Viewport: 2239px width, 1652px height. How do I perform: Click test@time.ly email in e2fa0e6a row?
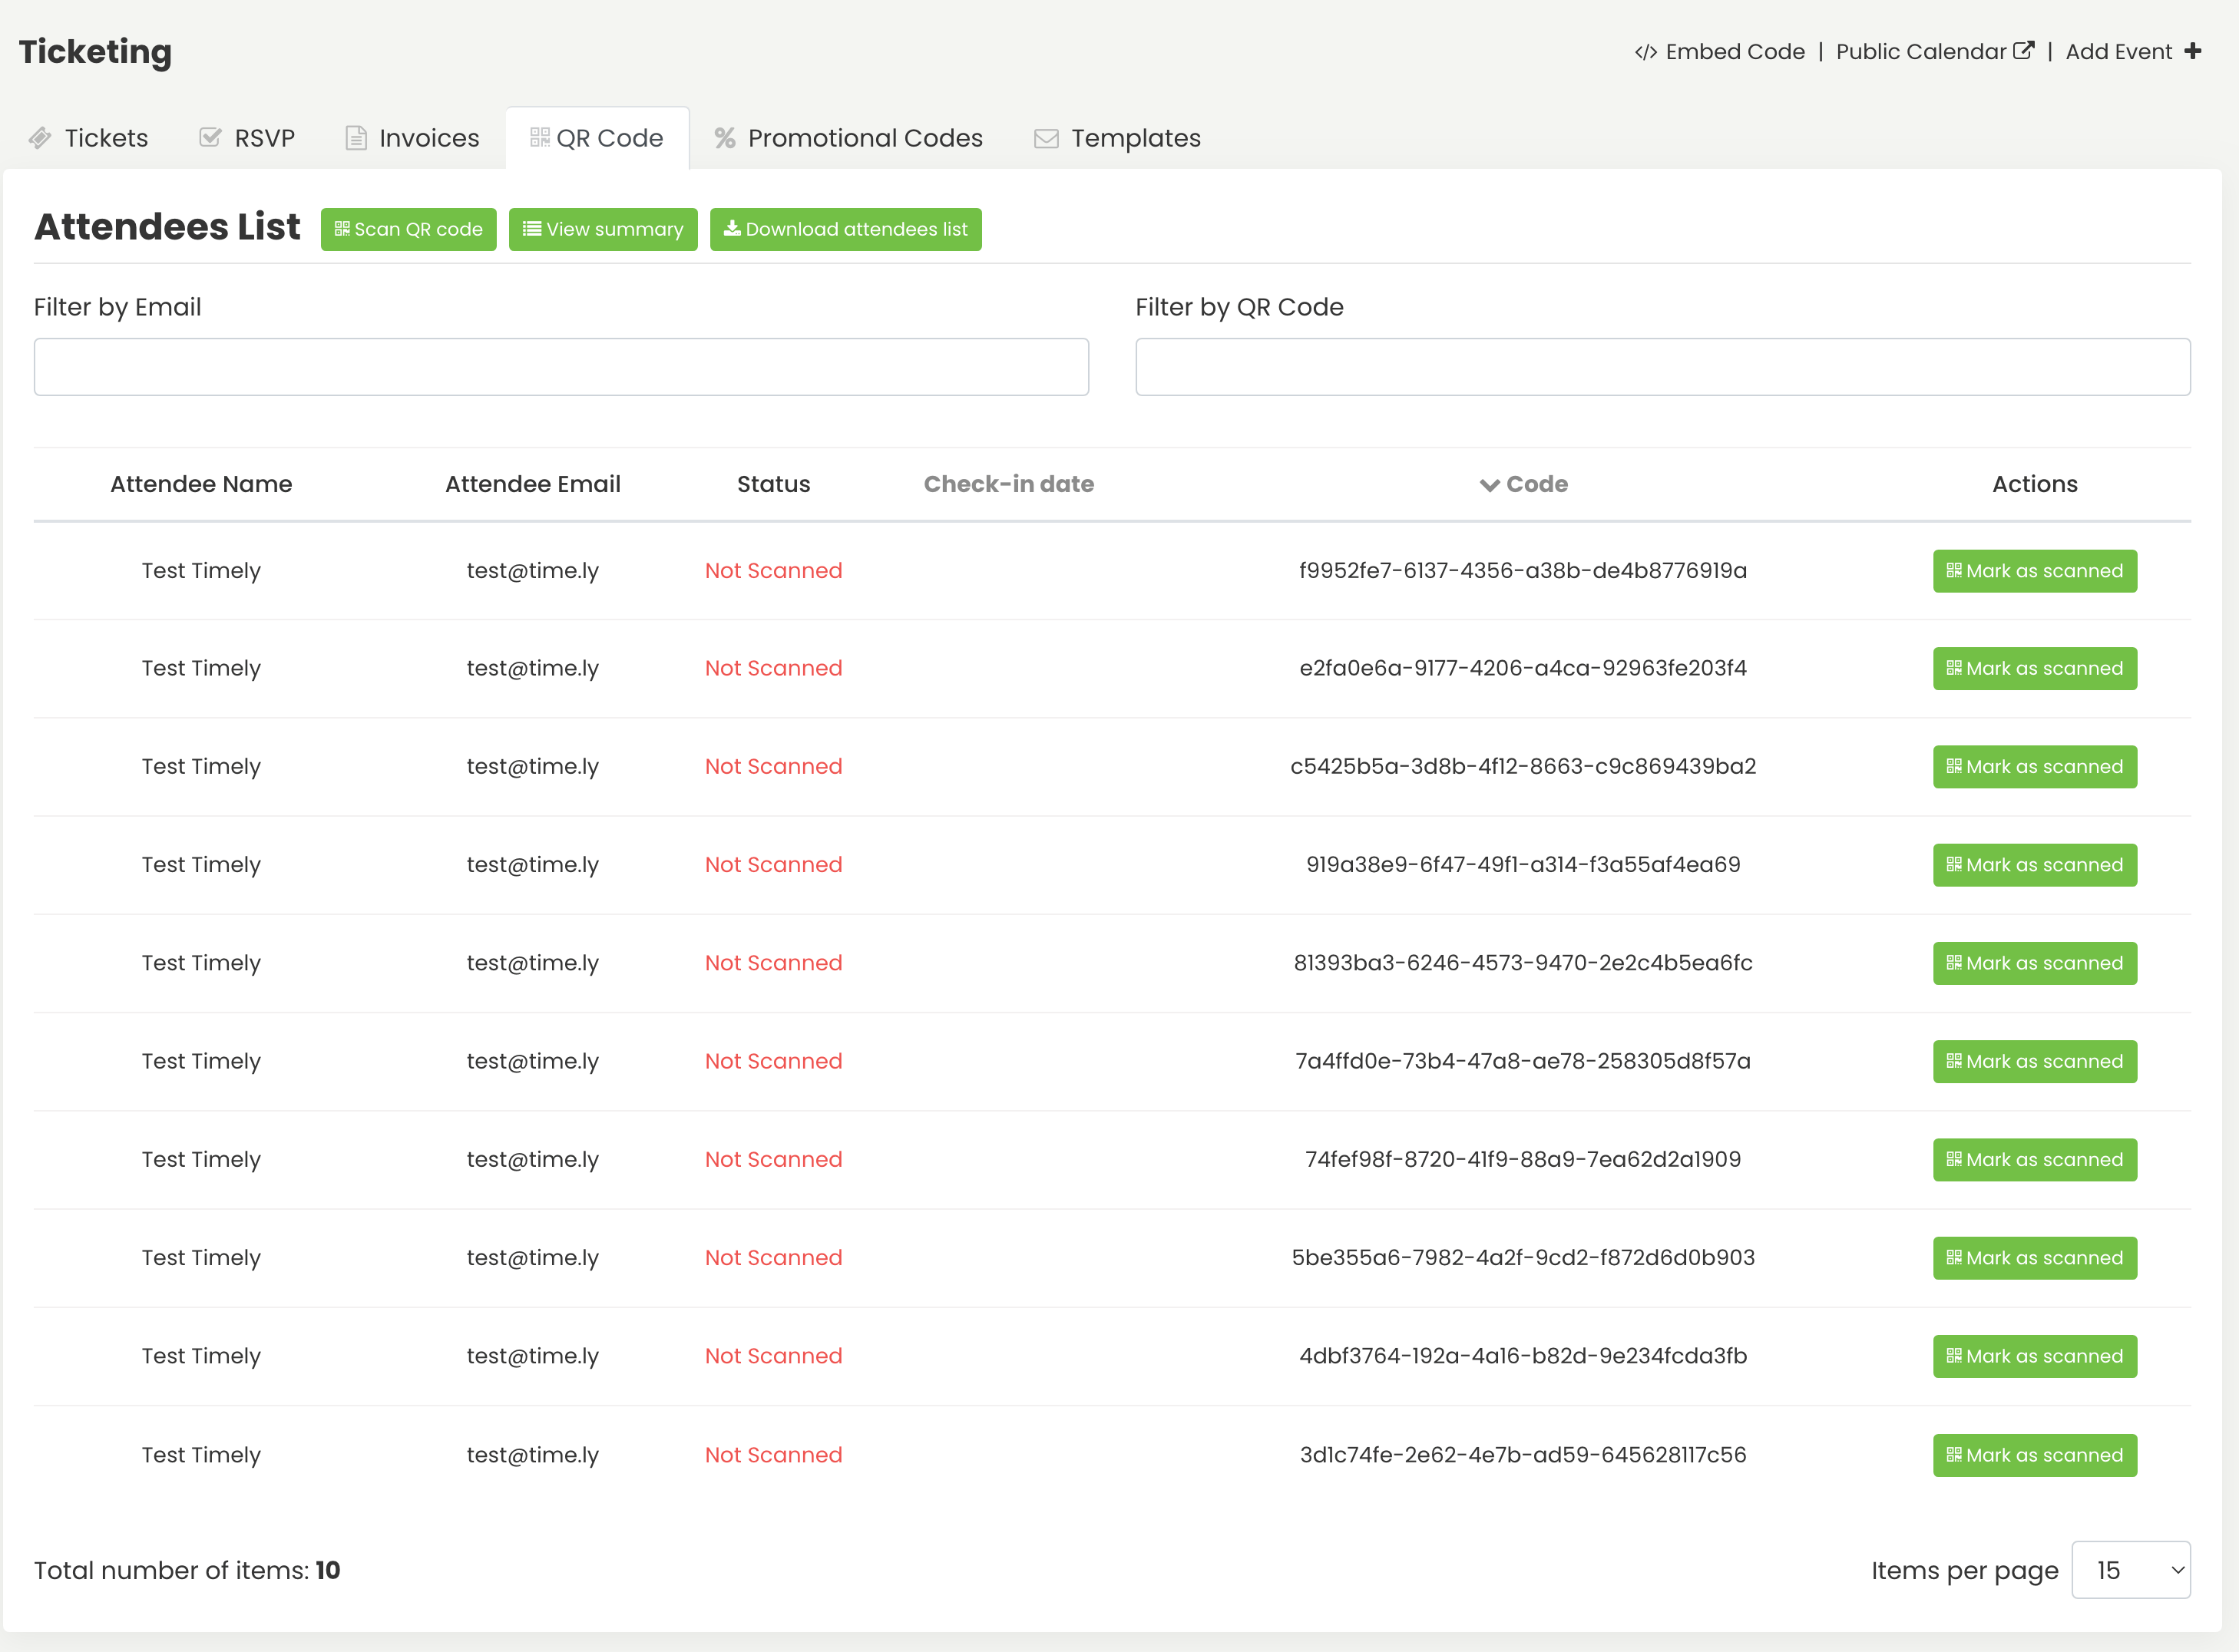533,668
